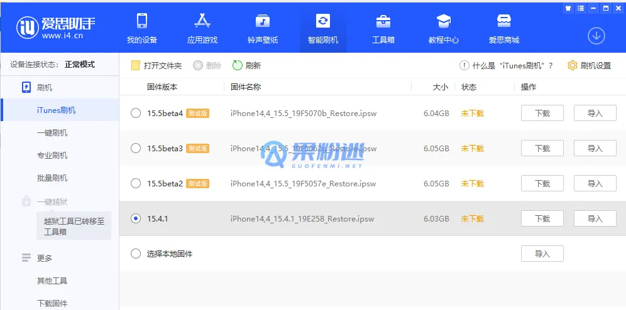The height and width of the screenshot is (310, 626).
Task: Click the 固件版本 column header
Action: (162, 87)
